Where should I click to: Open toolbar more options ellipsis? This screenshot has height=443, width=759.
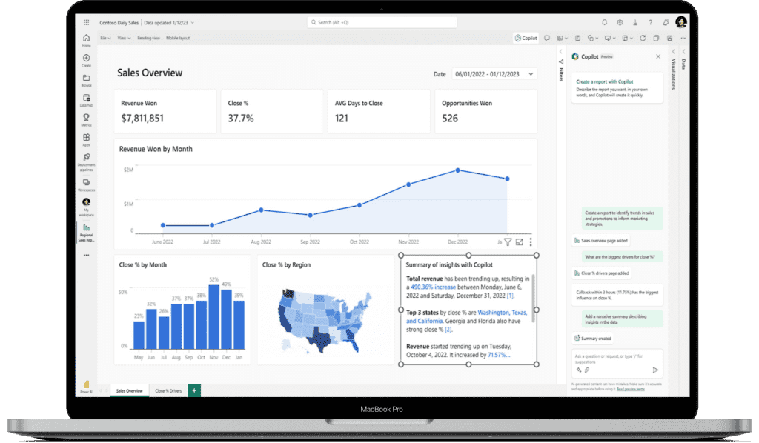(x=683, y=38)
